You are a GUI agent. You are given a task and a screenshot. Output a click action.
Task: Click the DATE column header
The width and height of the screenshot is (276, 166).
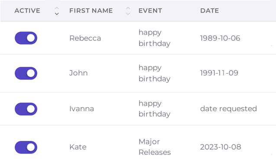pyautogui.click(x=209, y=11)
